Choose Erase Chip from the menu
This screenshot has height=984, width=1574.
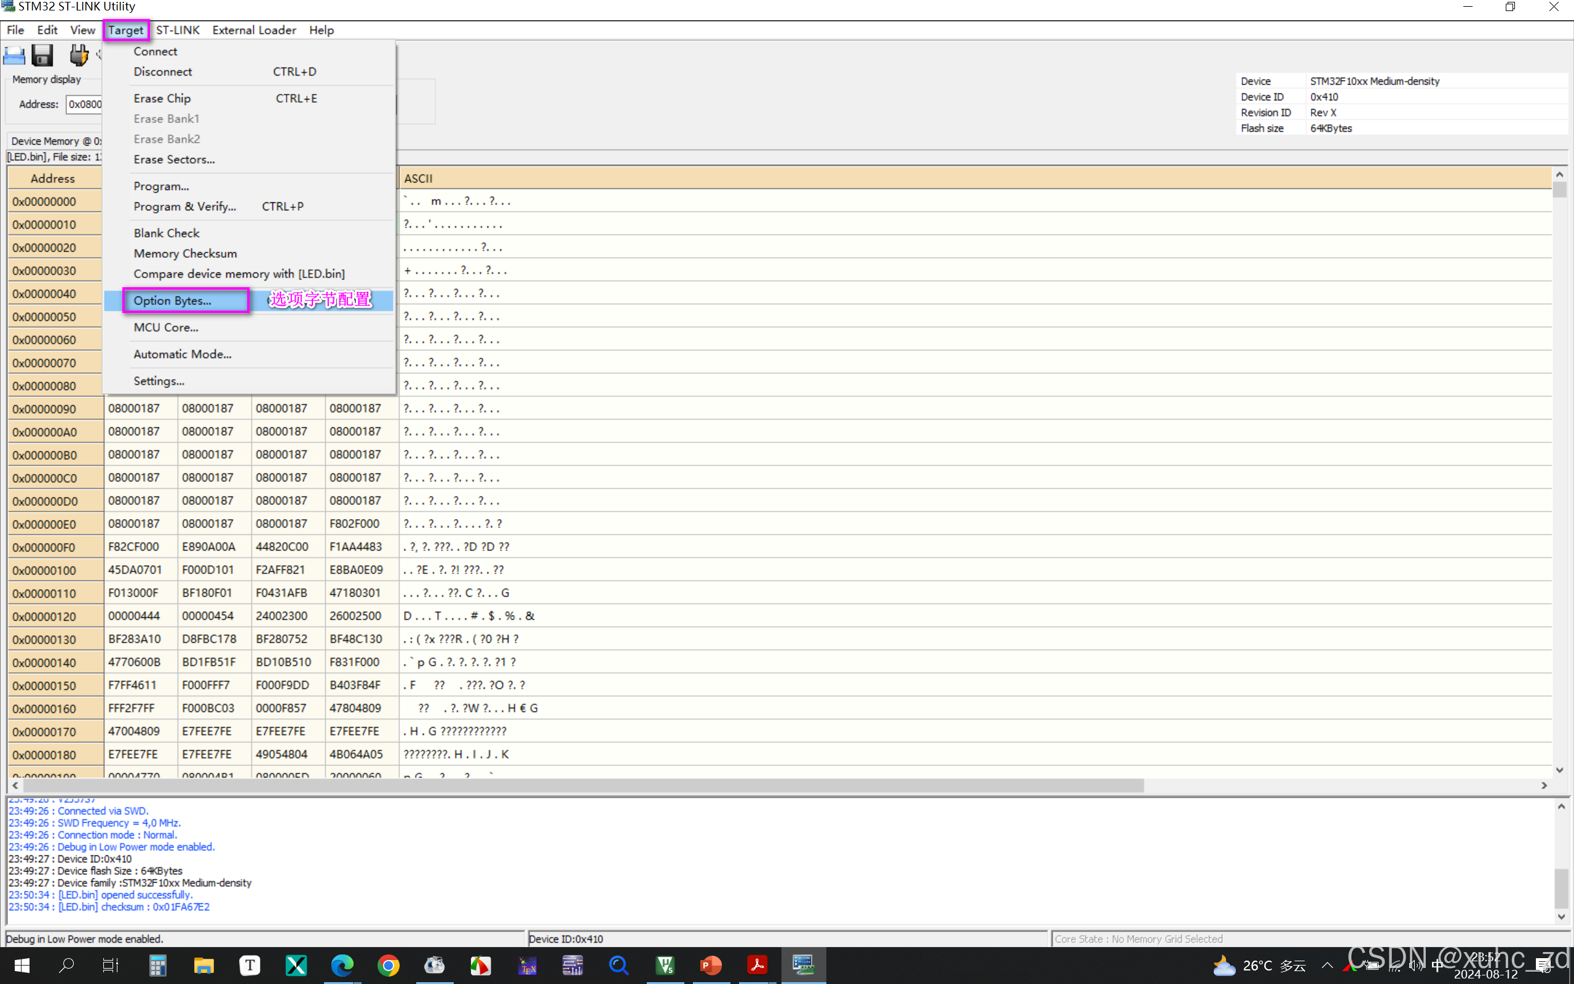pyautogui.click(x=248, y=98)
